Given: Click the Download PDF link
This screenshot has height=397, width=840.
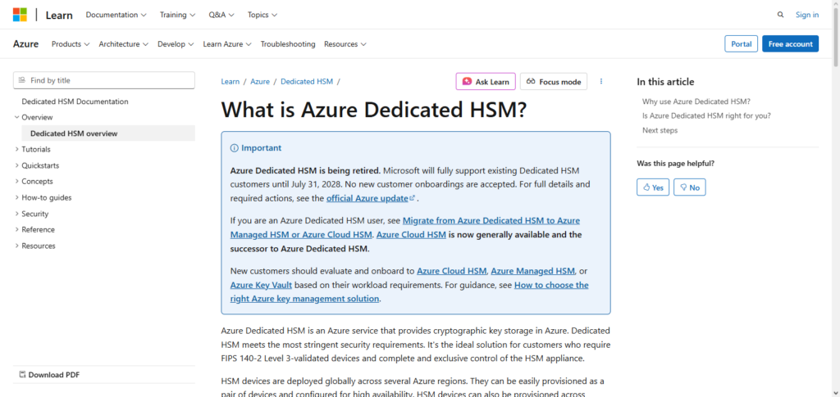Looking at the screenshot, I should (x=48, y=375).
